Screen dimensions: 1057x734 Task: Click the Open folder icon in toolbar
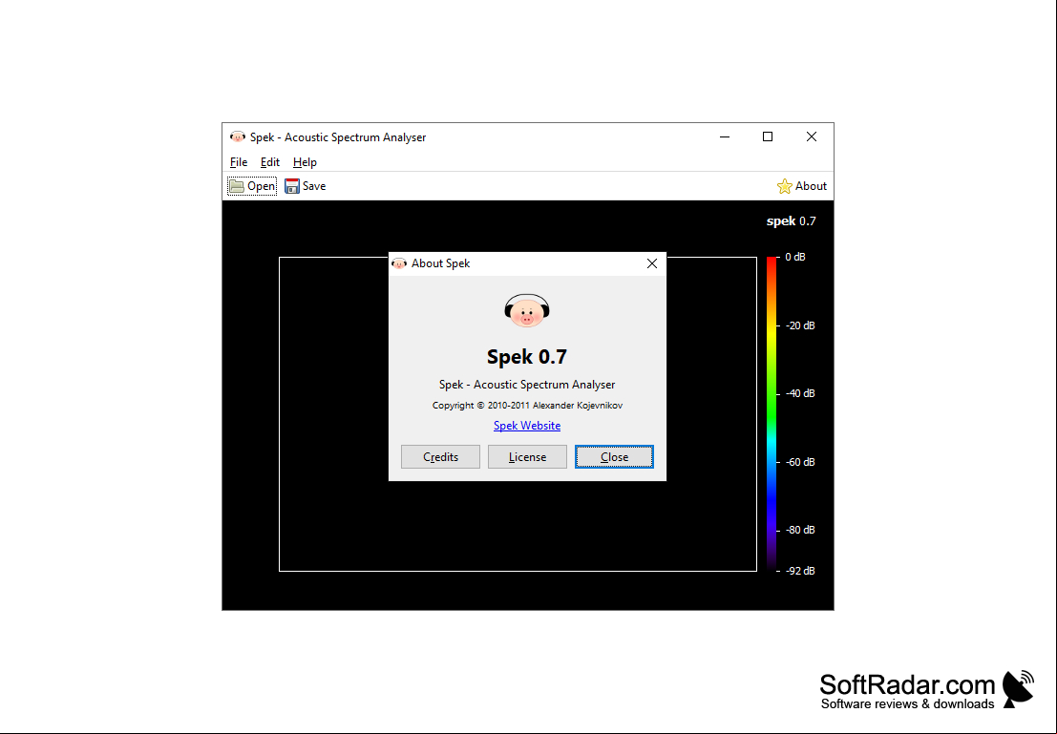pos(237,186)
